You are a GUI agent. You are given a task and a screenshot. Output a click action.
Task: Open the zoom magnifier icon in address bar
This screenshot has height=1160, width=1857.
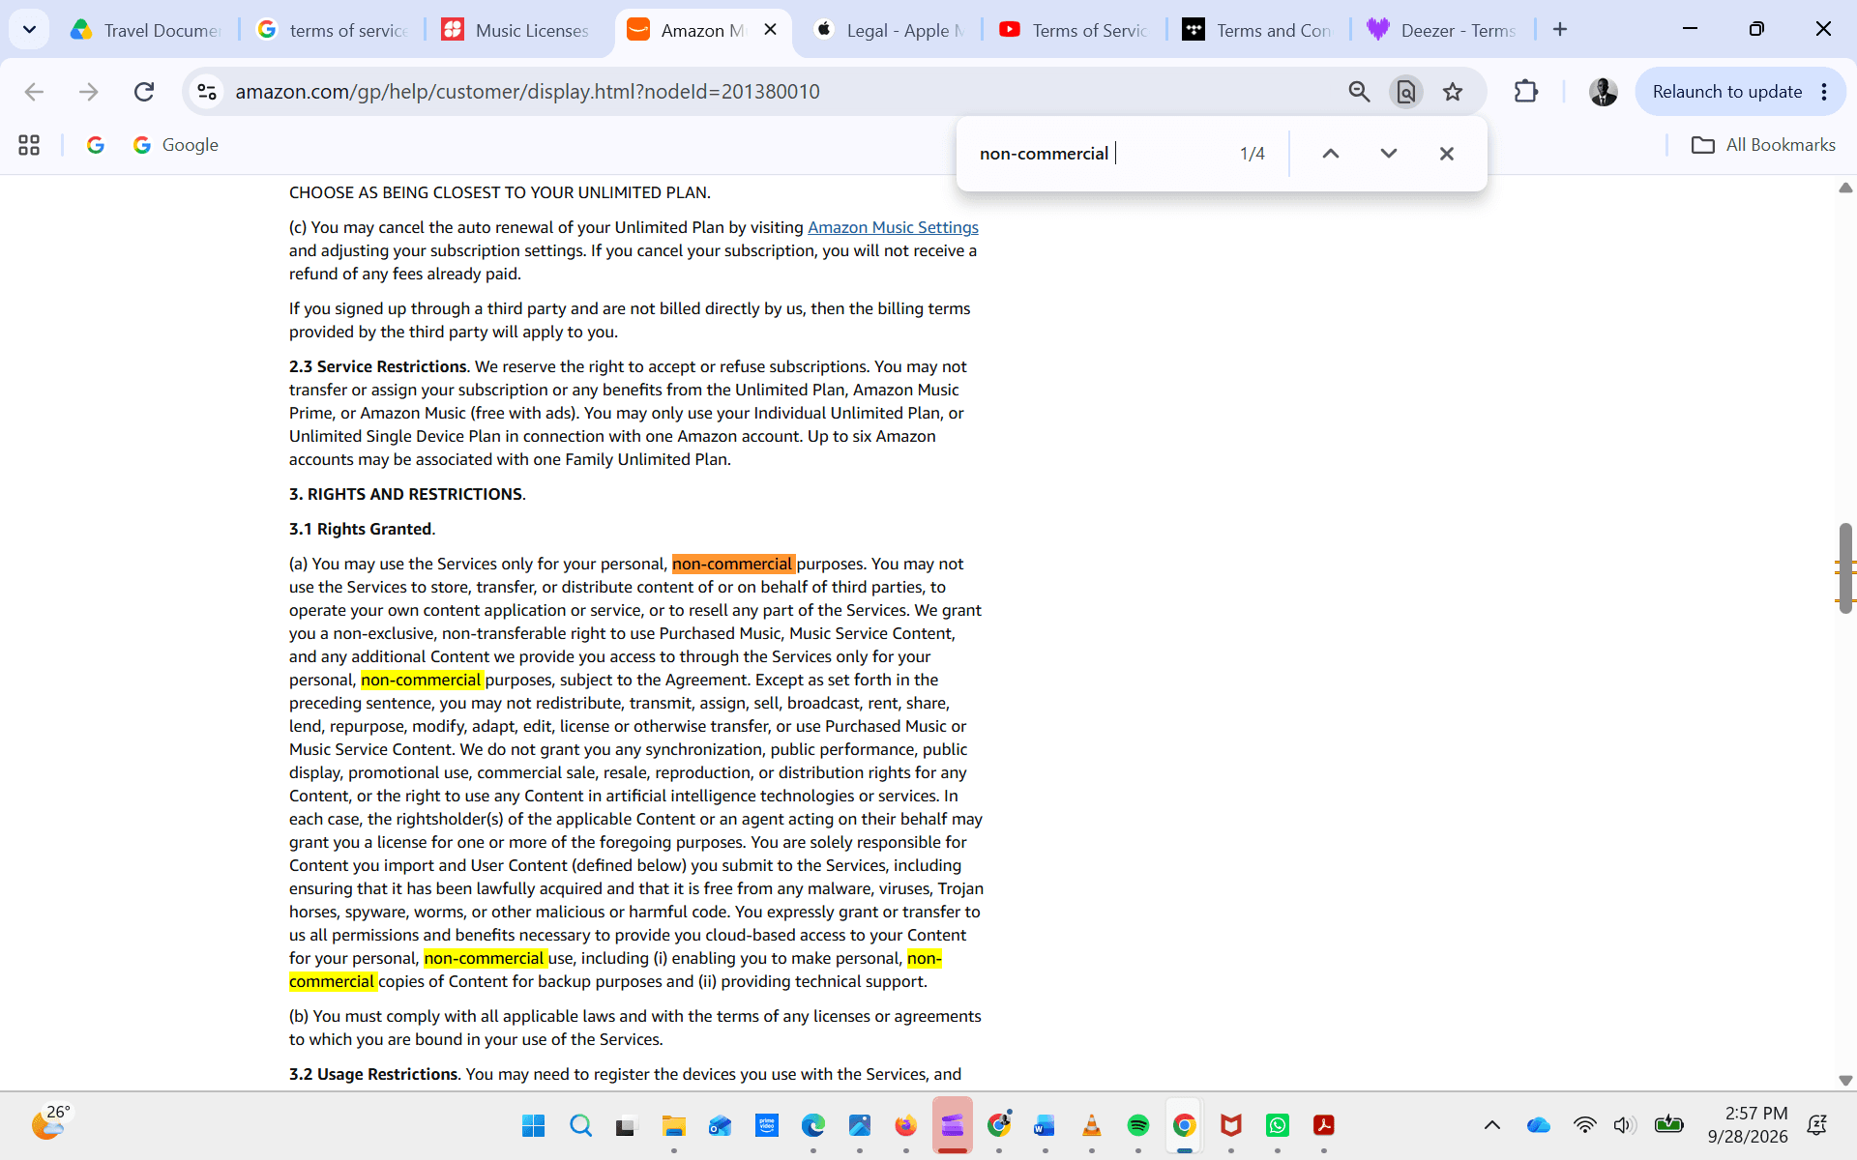point(1359,92)
